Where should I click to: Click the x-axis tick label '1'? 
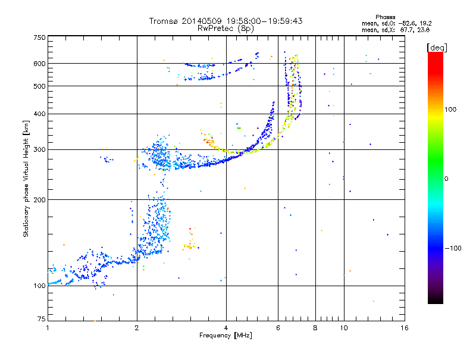48,328
